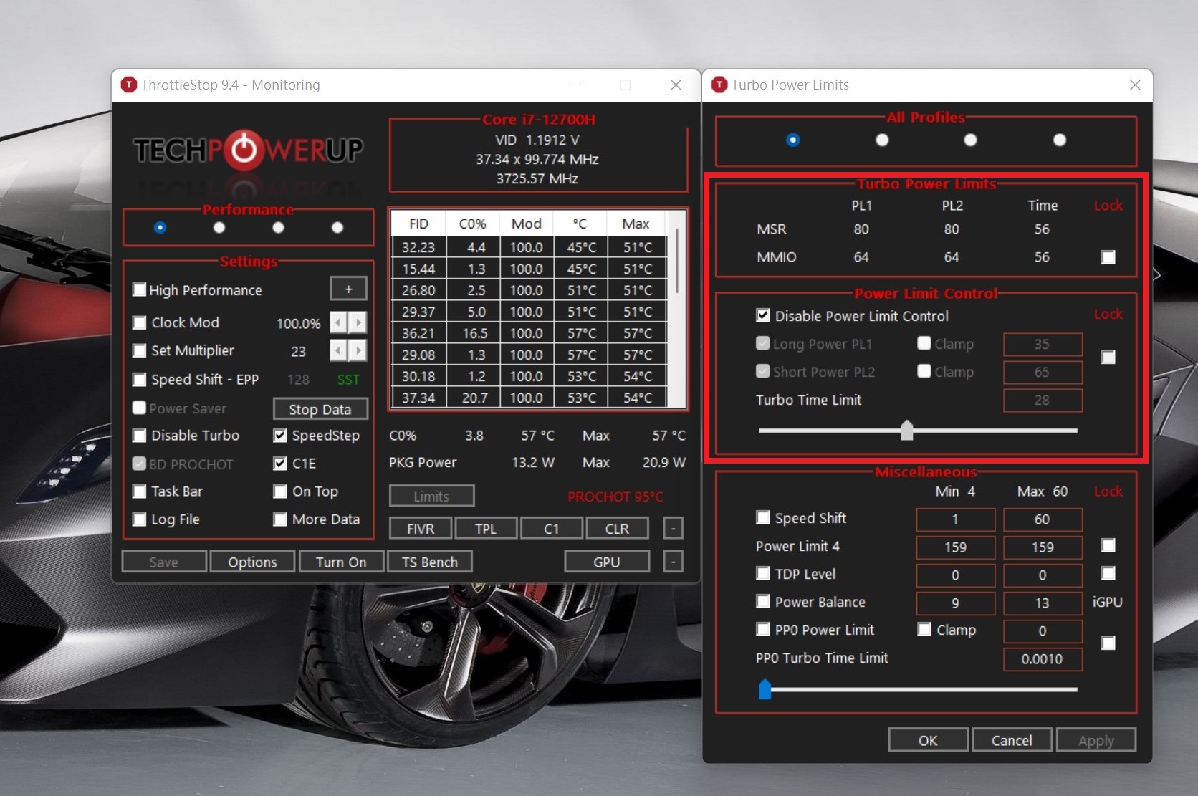Image resolution: width=1198 pixels, height=796 pixels.
Task: Click OK in Turbo Power Limits
Action: [928, 740]
